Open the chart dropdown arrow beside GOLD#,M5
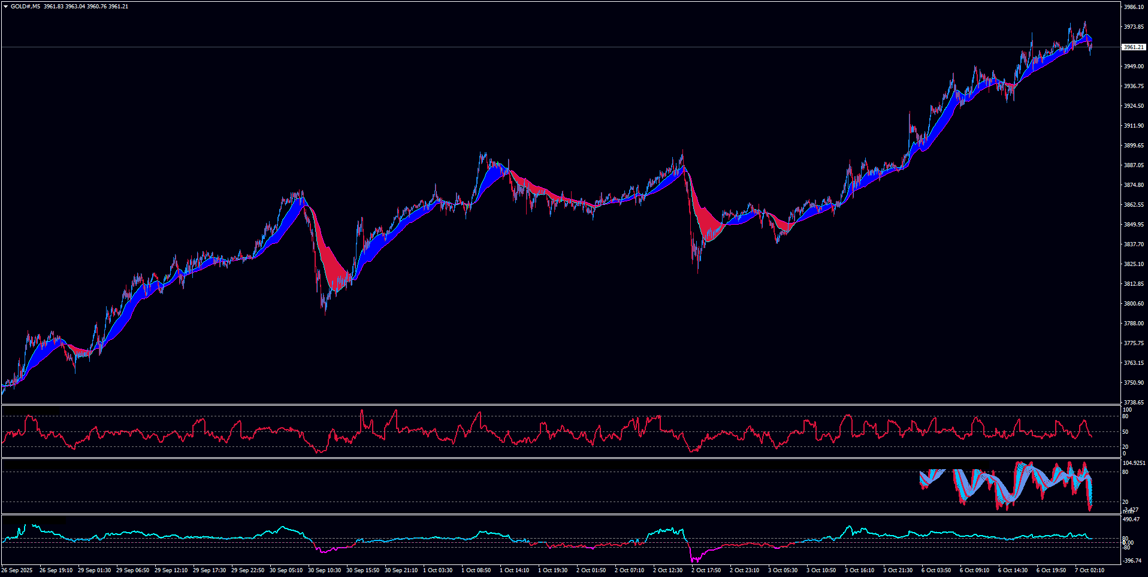Screen dimensions: 1148x577 [5, 7]
